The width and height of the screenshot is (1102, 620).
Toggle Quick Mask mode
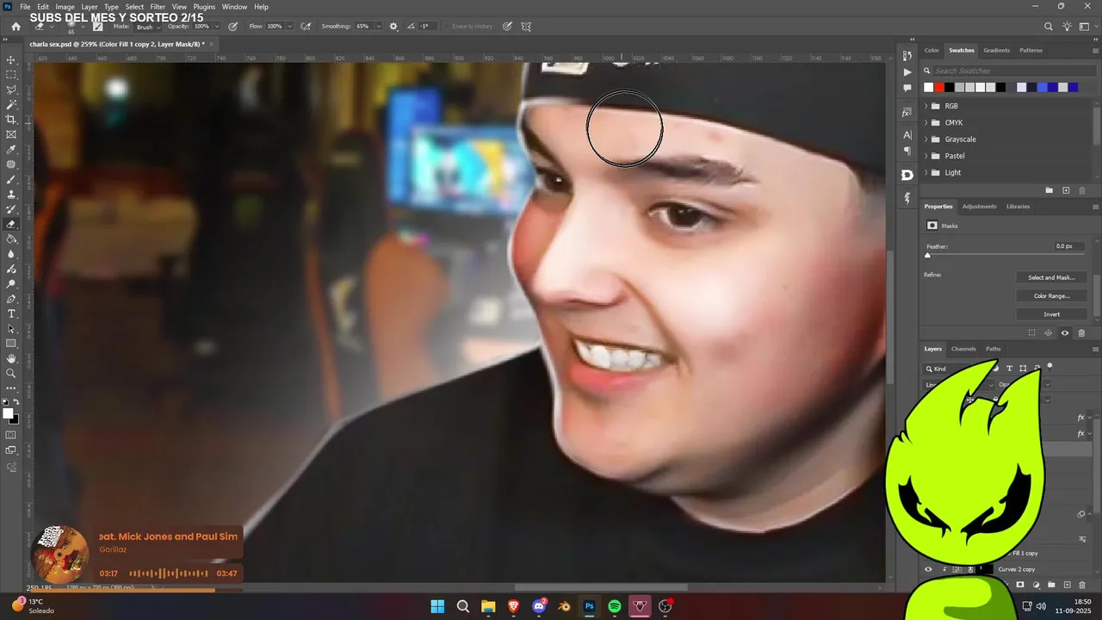click(11, 435)
